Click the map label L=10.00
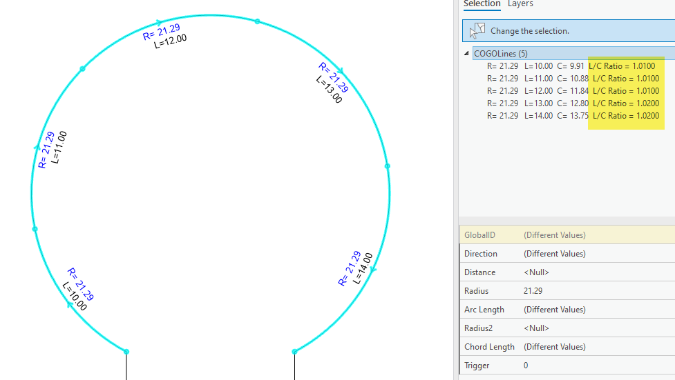The image size is (675, 380). 75,296
